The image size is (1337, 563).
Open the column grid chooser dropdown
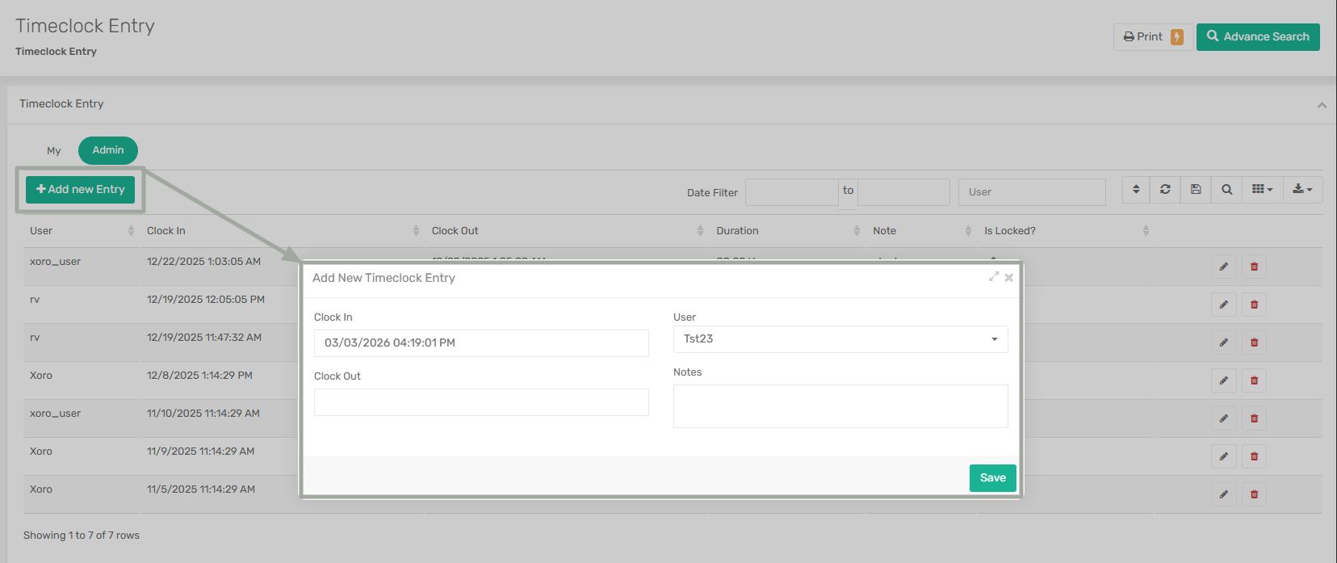click(1262, 190)
